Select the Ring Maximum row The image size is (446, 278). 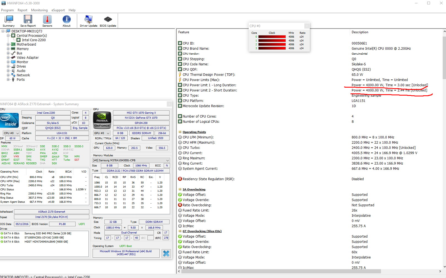[x=309, y=158]
